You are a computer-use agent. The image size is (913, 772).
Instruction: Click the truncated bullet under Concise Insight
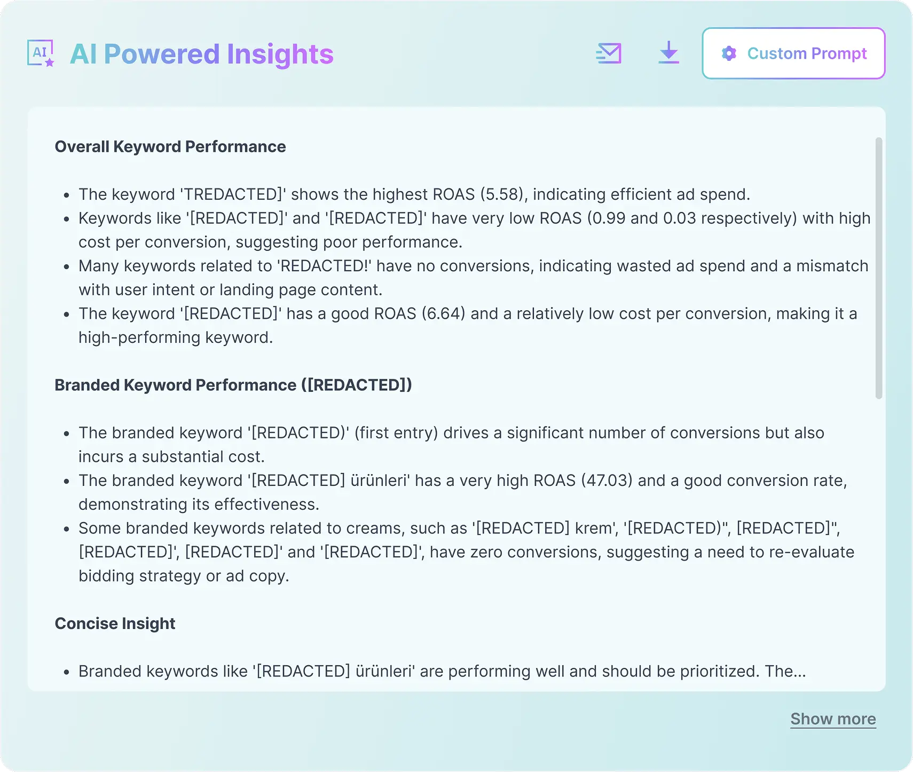point(442,671)
